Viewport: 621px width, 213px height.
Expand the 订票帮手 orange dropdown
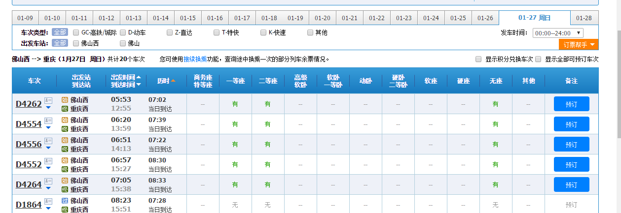(x=579, y=45)
